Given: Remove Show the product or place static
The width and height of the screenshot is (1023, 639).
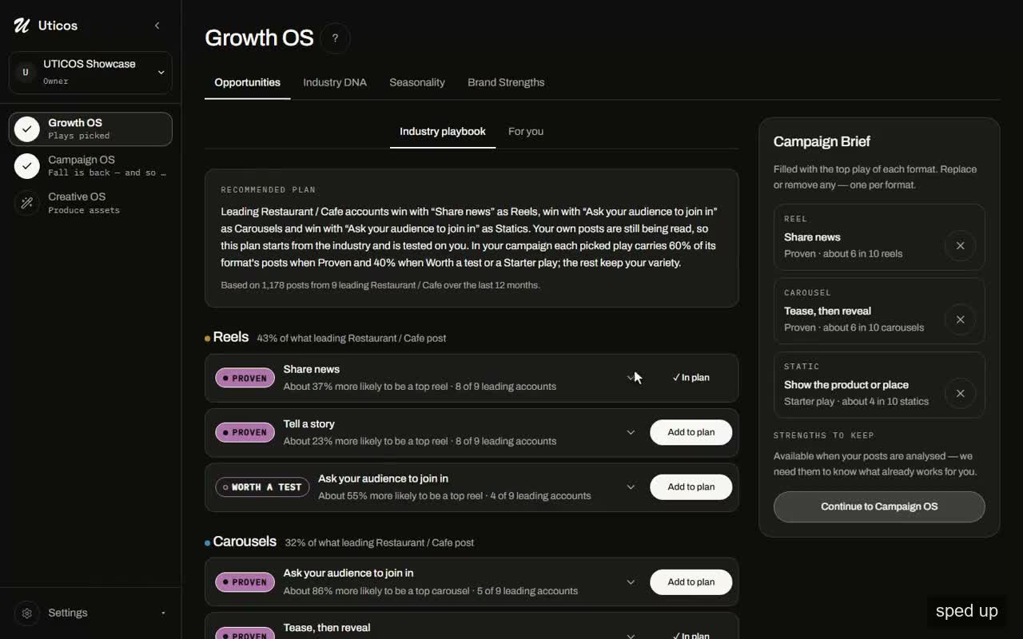Looking at the screenshot, I should click(960, 393).
